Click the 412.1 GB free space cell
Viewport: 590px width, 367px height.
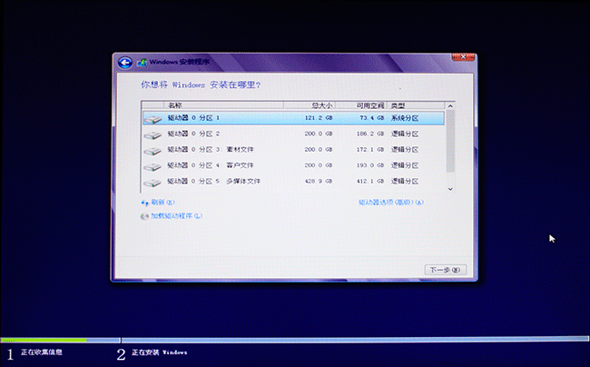pyautogui.click(x=369, y=181)
